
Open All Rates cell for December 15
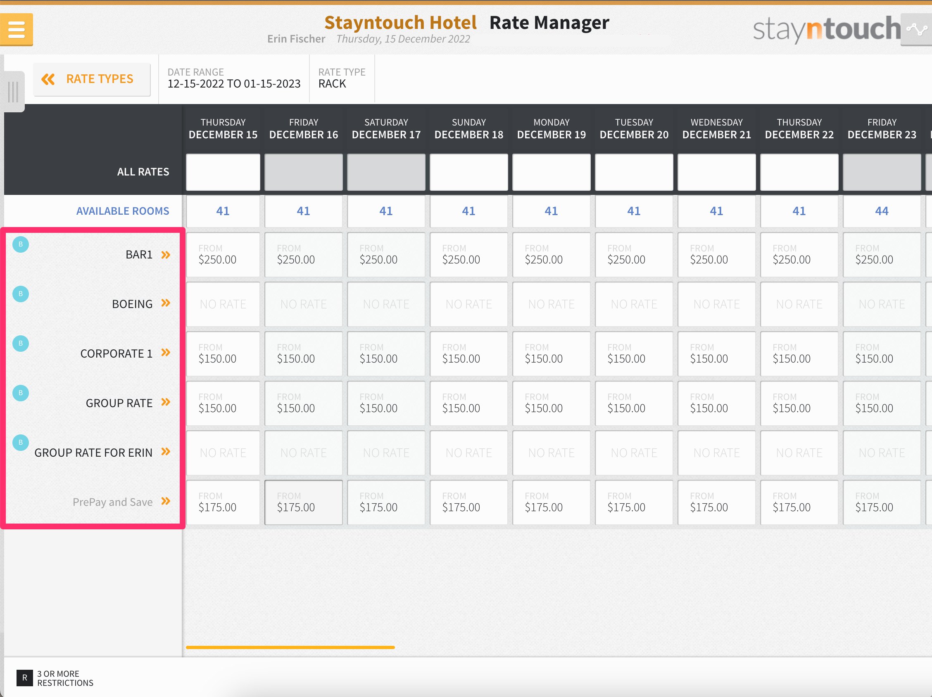click(x=223, y=172)
